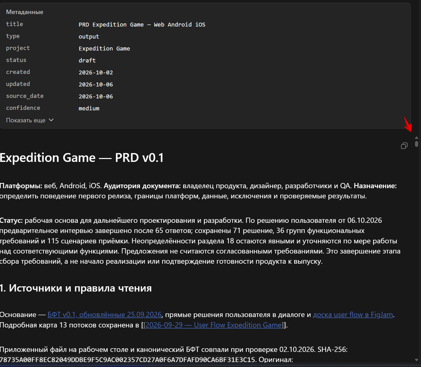This screenshot has width=421, height=367.
Task: Click the bold label Платформы:
Action: point(21,186)
